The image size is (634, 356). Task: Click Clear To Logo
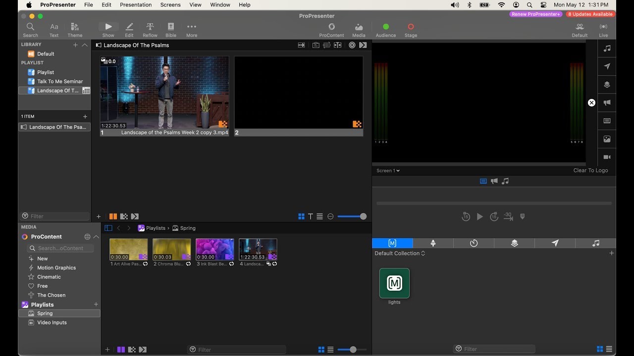click(x=590, y=171)
